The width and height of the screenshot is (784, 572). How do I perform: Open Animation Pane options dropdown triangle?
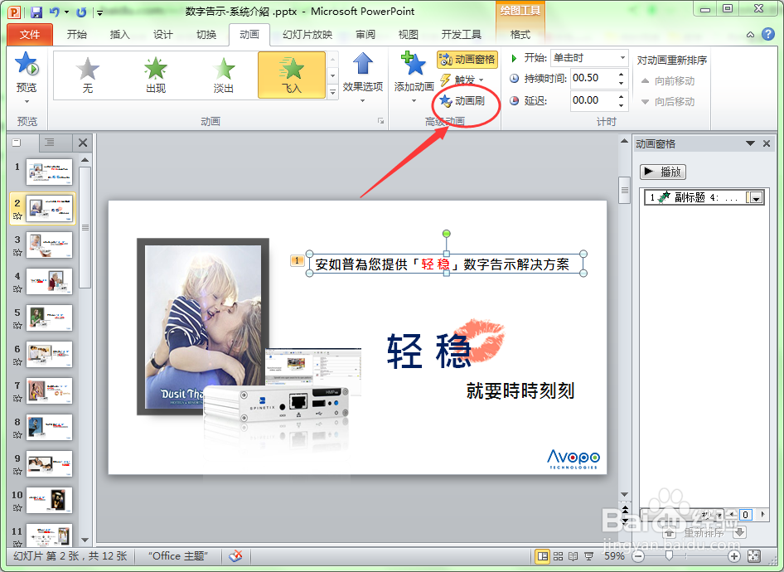pyautogui.click(x=750, y=143)
